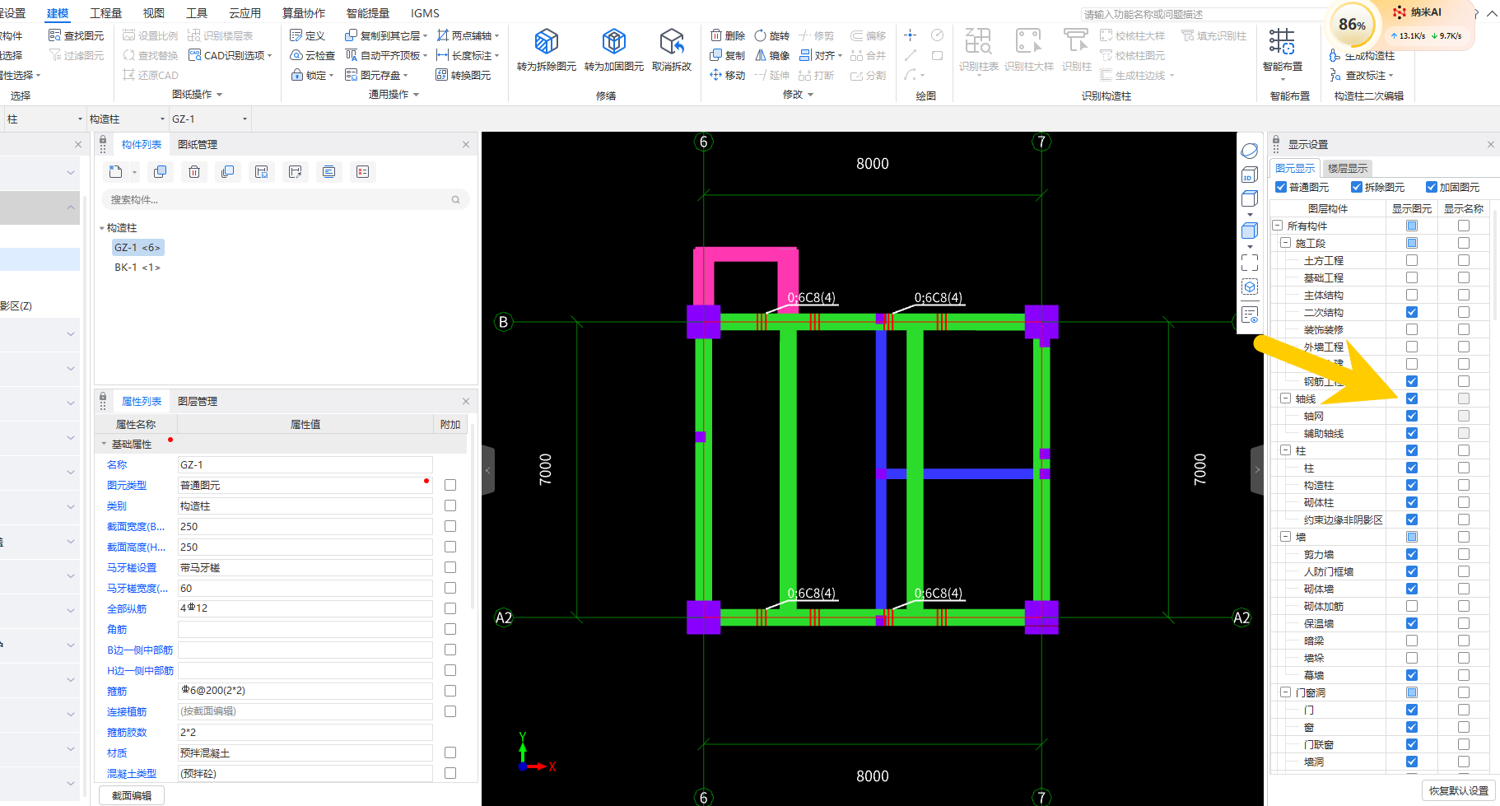Switch to the 楼层显示 tab
1500x806 pixels.
click(1348, 168)
